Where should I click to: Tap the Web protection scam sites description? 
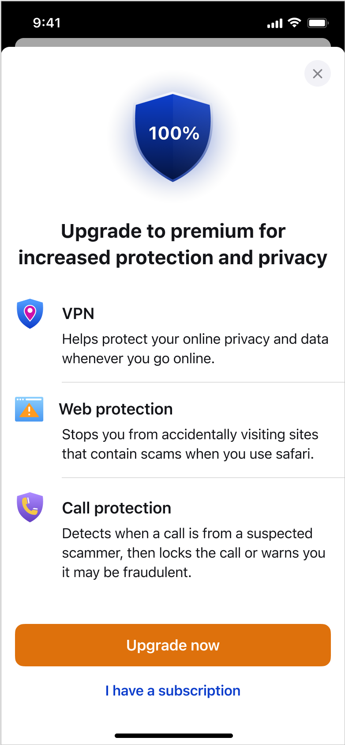click(190, 444)
